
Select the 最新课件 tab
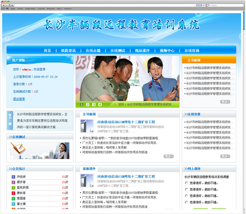(x=89, y=169)
